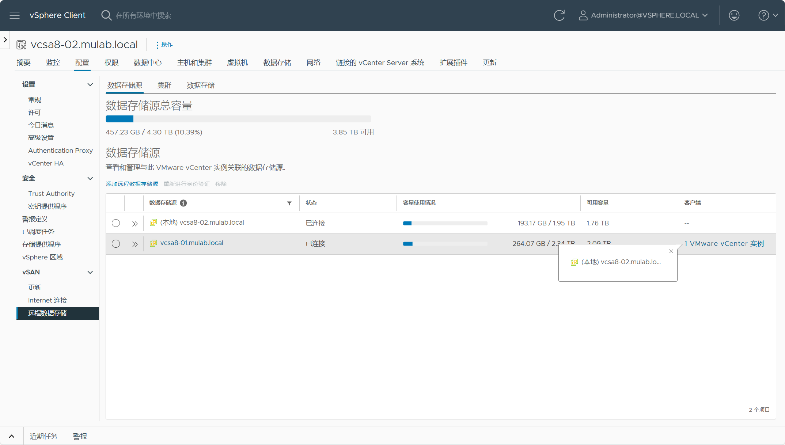Viewport: 785px width, 445px height.
Task: Click the info icon next to 数据存储源 header
Action: pos(183,203)
